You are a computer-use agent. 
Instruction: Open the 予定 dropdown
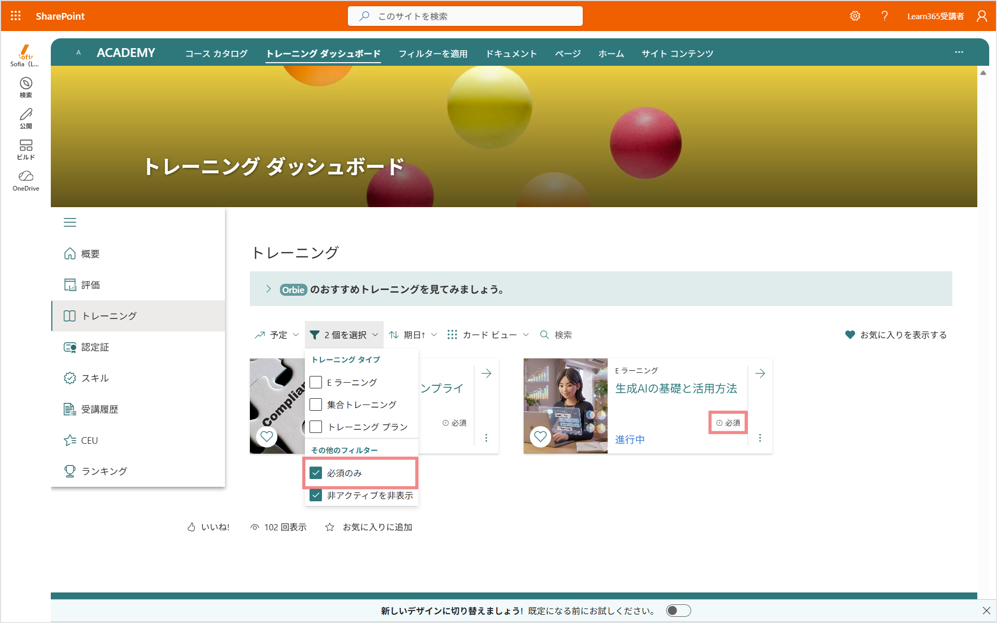pos(277,335)
